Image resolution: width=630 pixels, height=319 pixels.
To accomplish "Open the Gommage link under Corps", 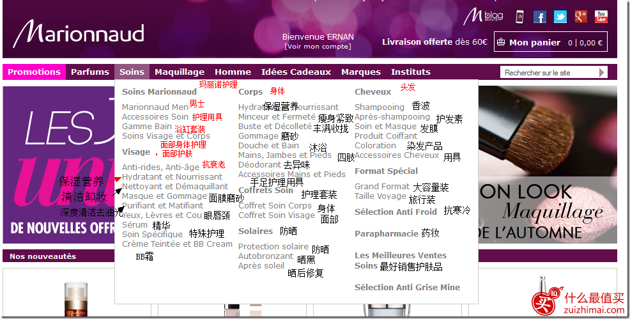I will (x=258, y=136).
